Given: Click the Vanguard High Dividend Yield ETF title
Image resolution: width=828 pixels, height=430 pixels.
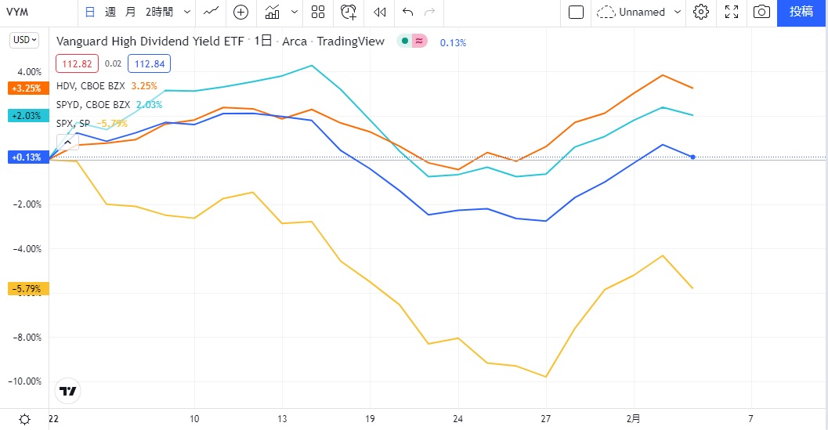Looking at the screenshot, I should [150, 42].
